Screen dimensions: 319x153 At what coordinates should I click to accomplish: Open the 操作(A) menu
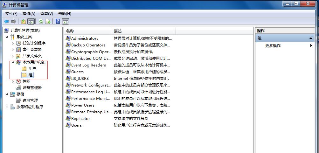click(29, 14)
